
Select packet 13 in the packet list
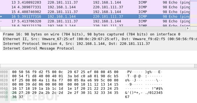[95, 2]
